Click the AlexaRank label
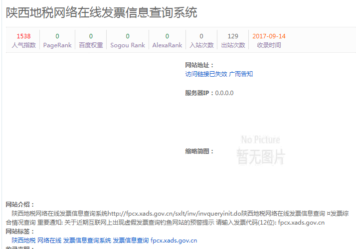The height and width of the screenshot is (249, 356). [x=168, y=45]
